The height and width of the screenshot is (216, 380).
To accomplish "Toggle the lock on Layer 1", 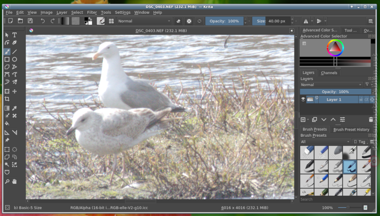I will 361,100.
